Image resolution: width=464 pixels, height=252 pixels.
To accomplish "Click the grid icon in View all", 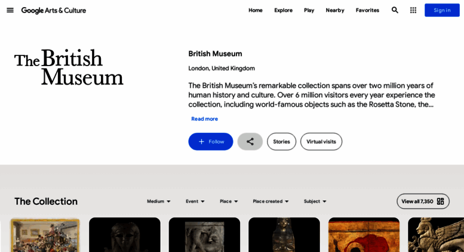I will click(440, 201).
